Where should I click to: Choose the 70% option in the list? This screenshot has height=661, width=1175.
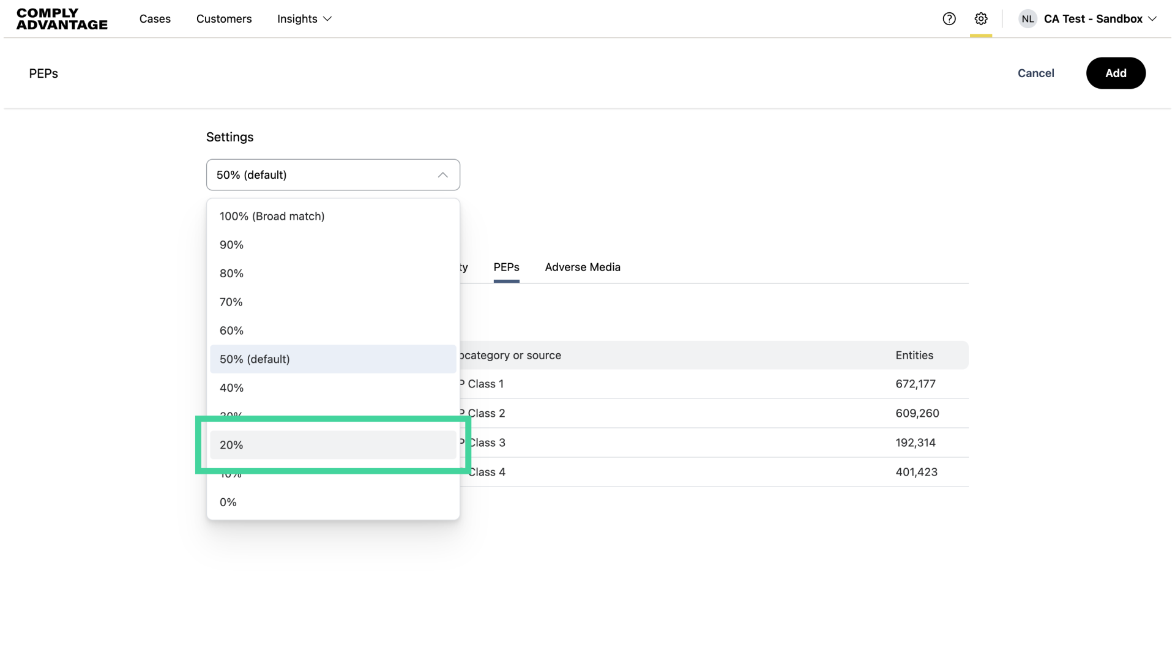[x=231, y=302]
